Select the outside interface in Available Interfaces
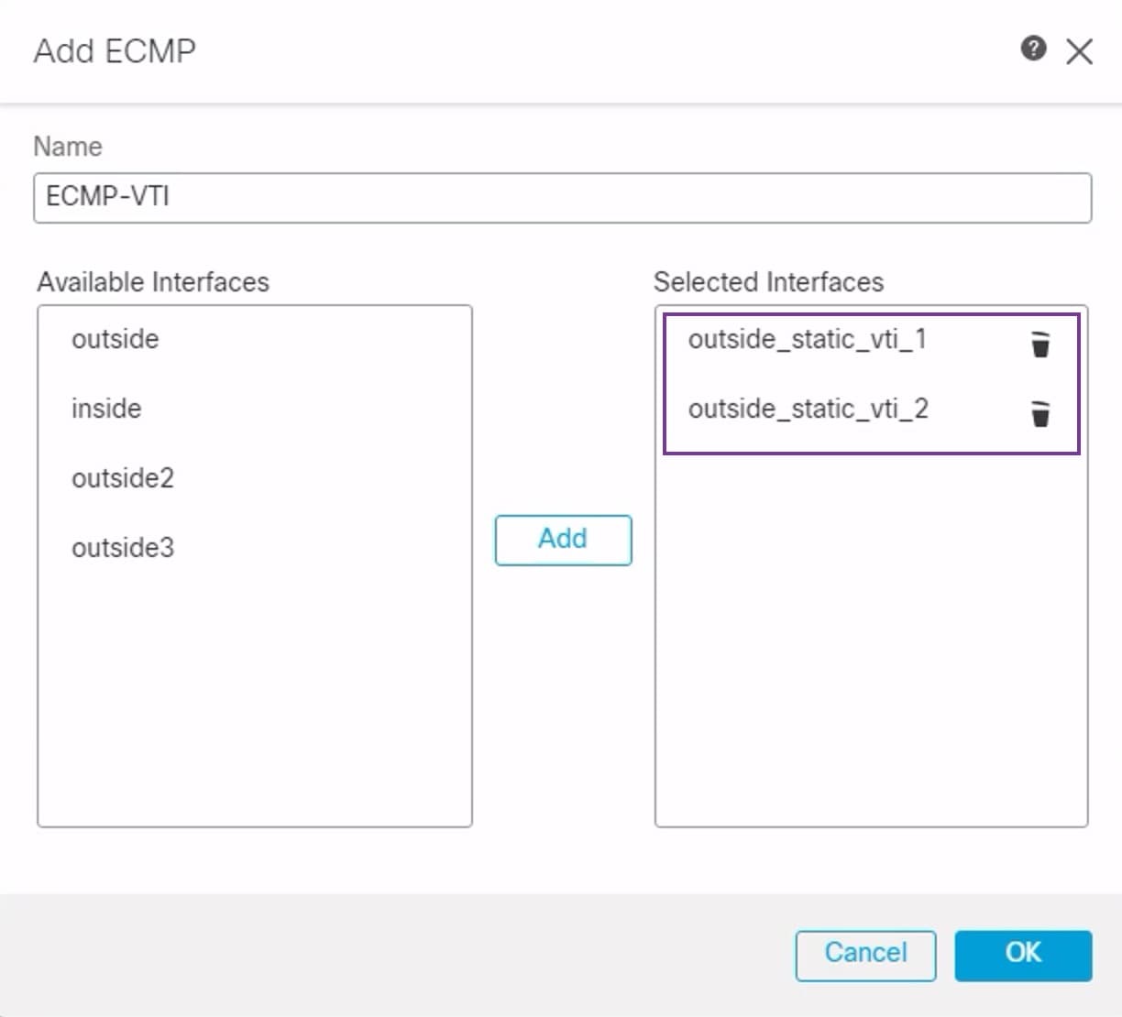 click(x=115, y=339)
